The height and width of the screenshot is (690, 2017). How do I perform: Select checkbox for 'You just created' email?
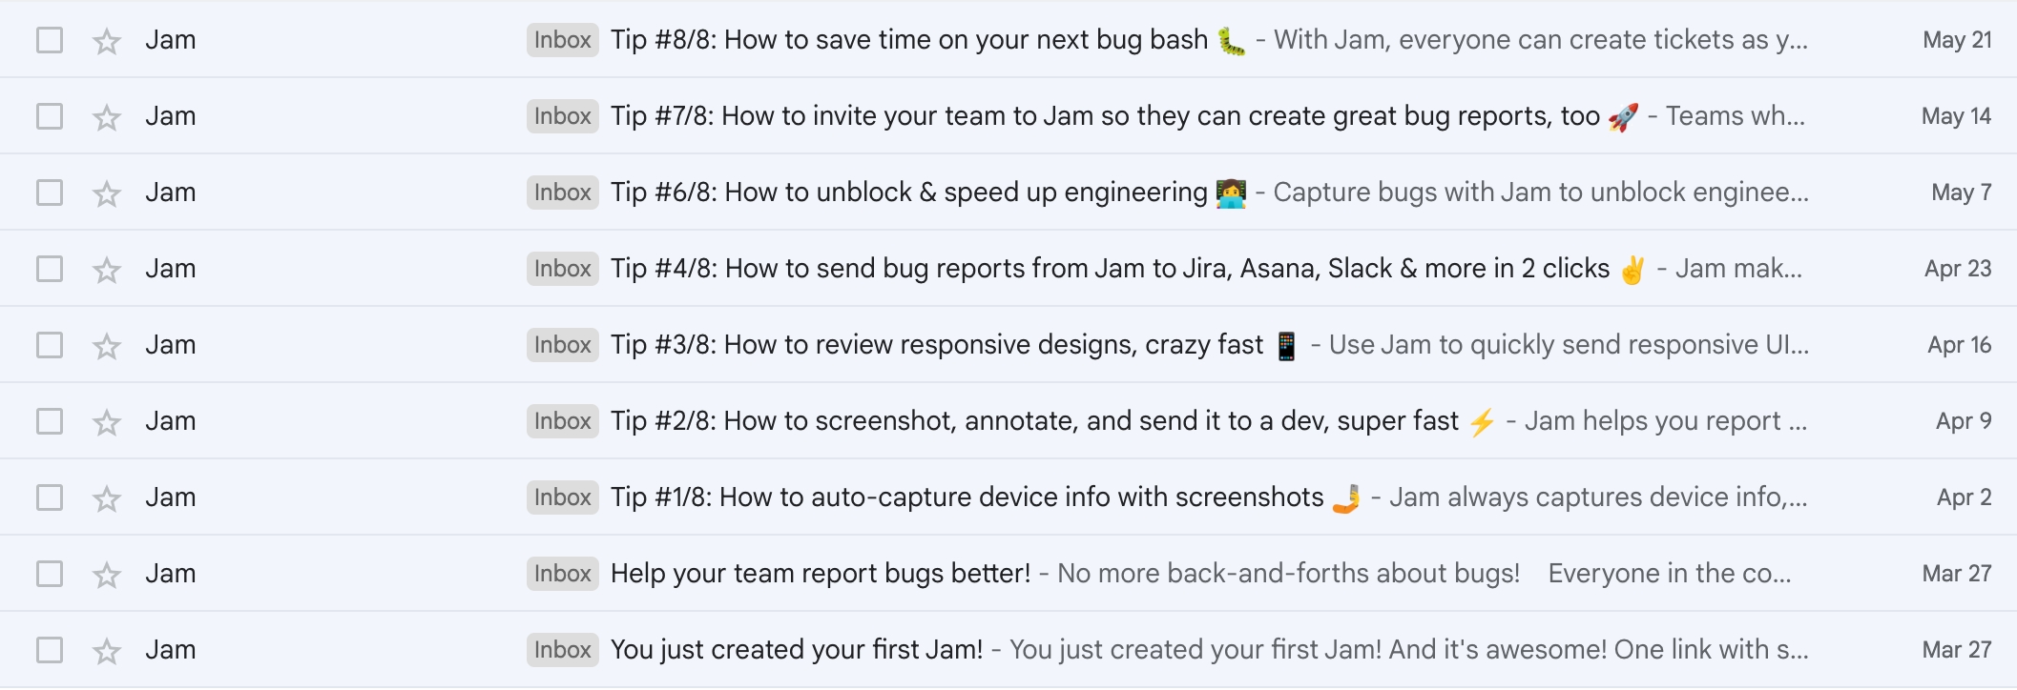[50, 650]
